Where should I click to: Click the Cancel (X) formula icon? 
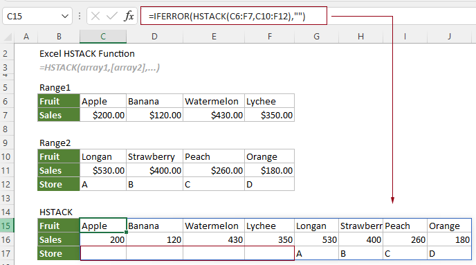(x=95, y=16)
